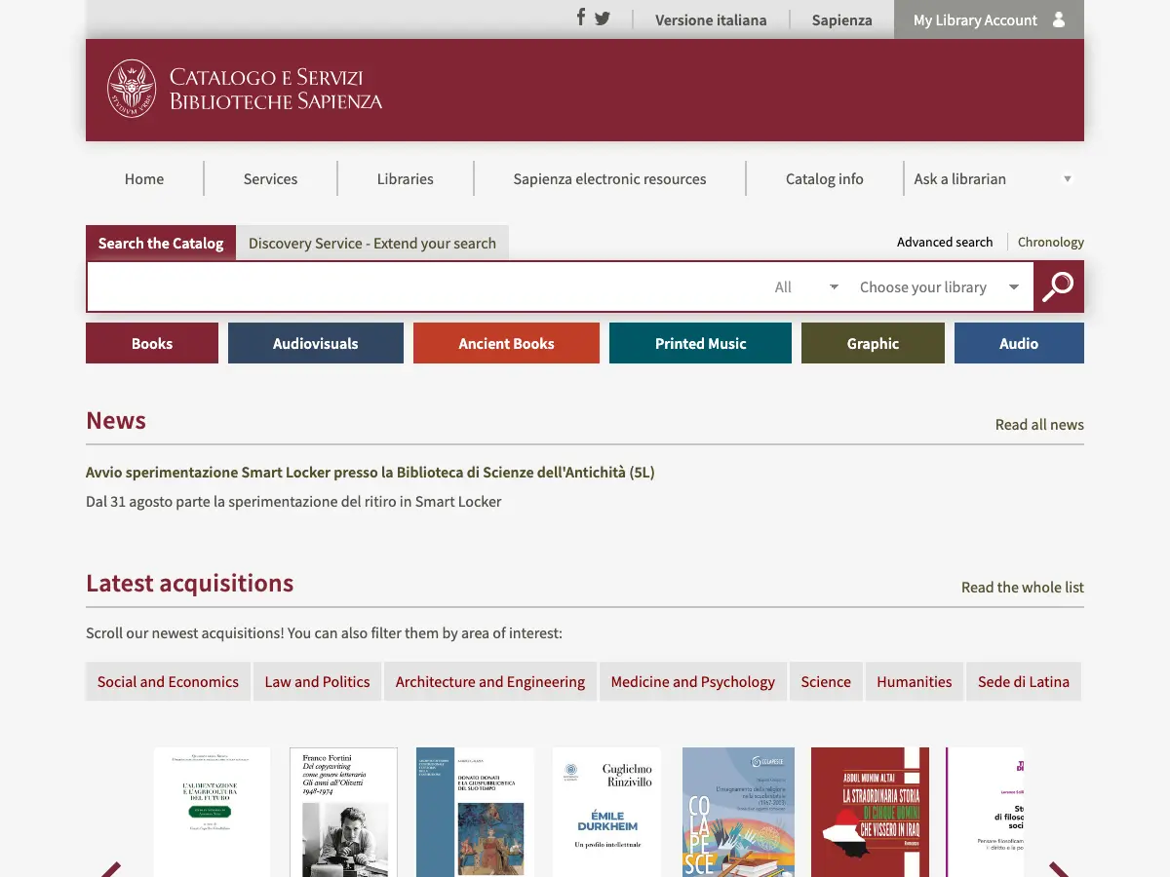1170x877 pixels.
Task: Open Sapienza electronic resources menu
Action: click(x=610, y=179)
